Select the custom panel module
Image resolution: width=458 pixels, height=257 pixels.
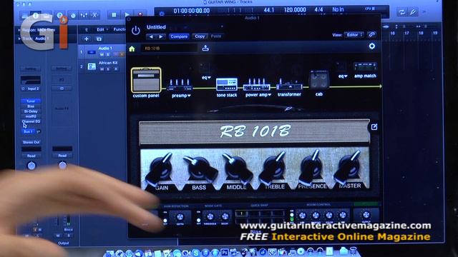[146, 80]
